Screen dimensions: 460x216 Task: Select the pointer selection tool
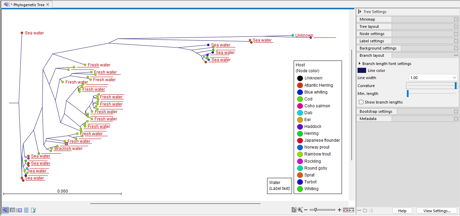coord(294,209)
